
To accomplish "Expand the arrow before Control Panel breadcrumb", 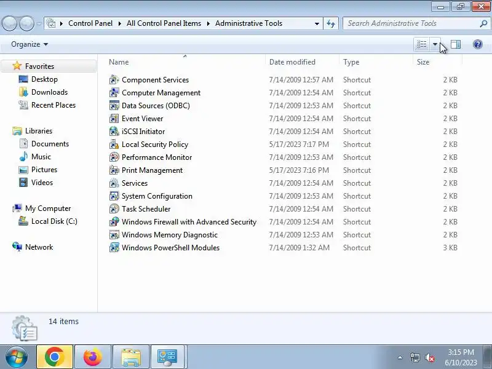I will (61, 23).
